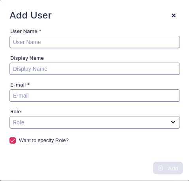189x181 pixels.
Task: Close the Add User dialog
Action: (x=174, y=15)
